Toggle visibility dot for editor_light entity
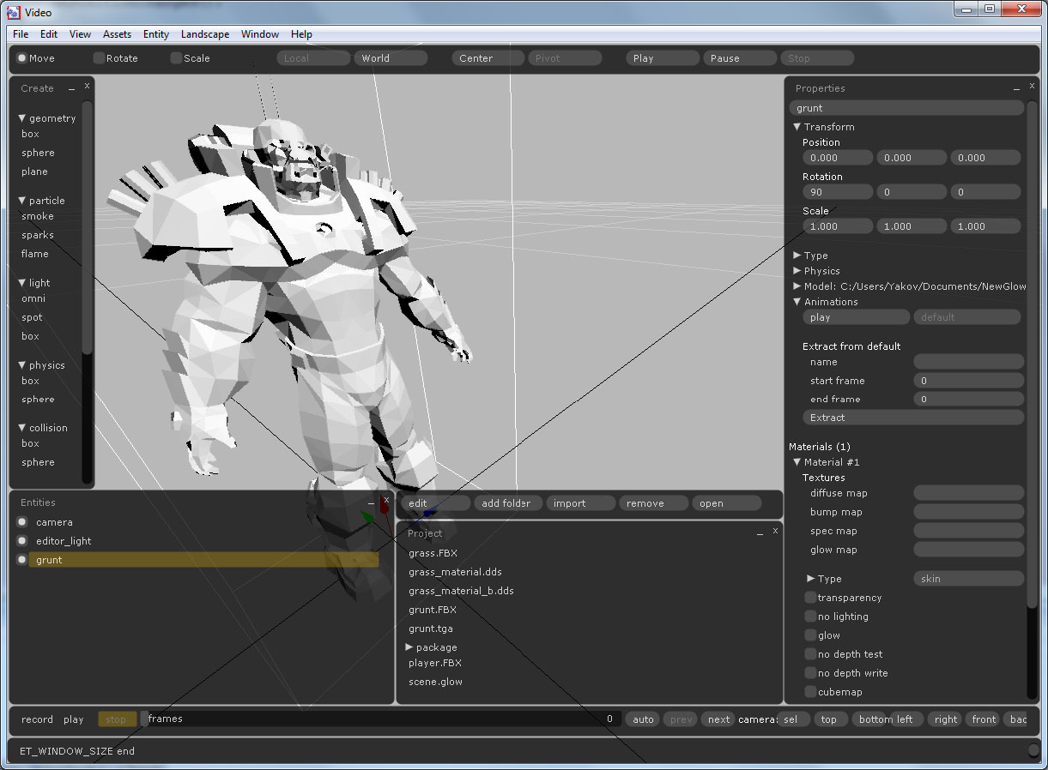Screen dimensions: 1048x770 click(22, 541)
